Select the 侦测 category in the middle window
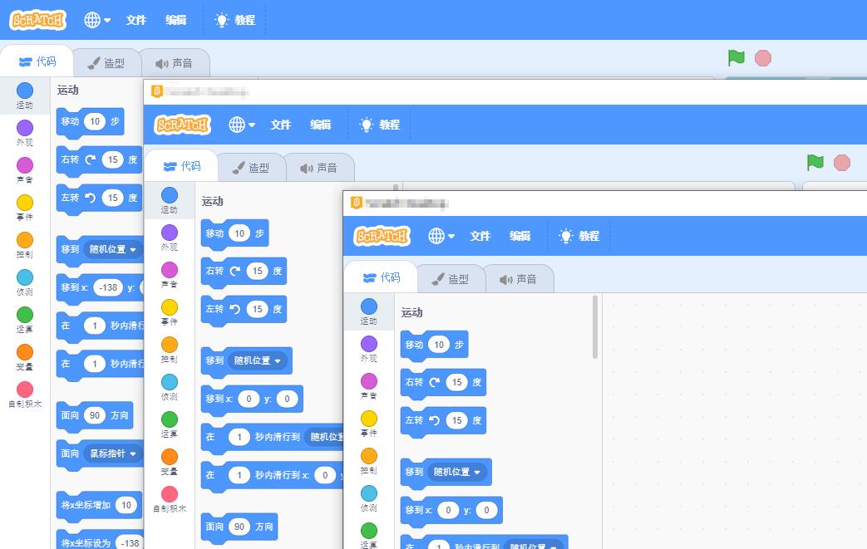Screen dimensions: 867x549 point(170,388)
